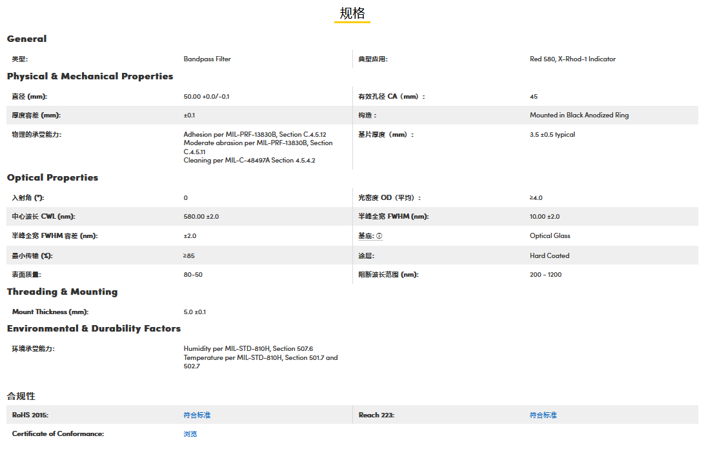
Task: Click the Mount Thickness value 5.0 ±0.1
Action: [x=194, y=312]
